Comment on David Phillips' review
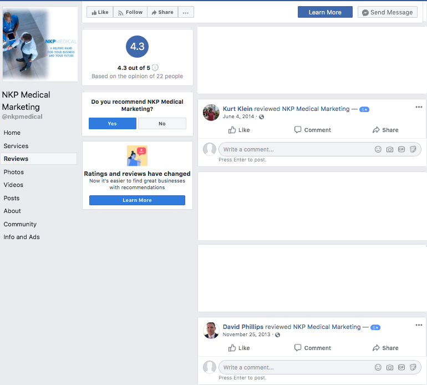427x385 pixels. tap(312, 348)
